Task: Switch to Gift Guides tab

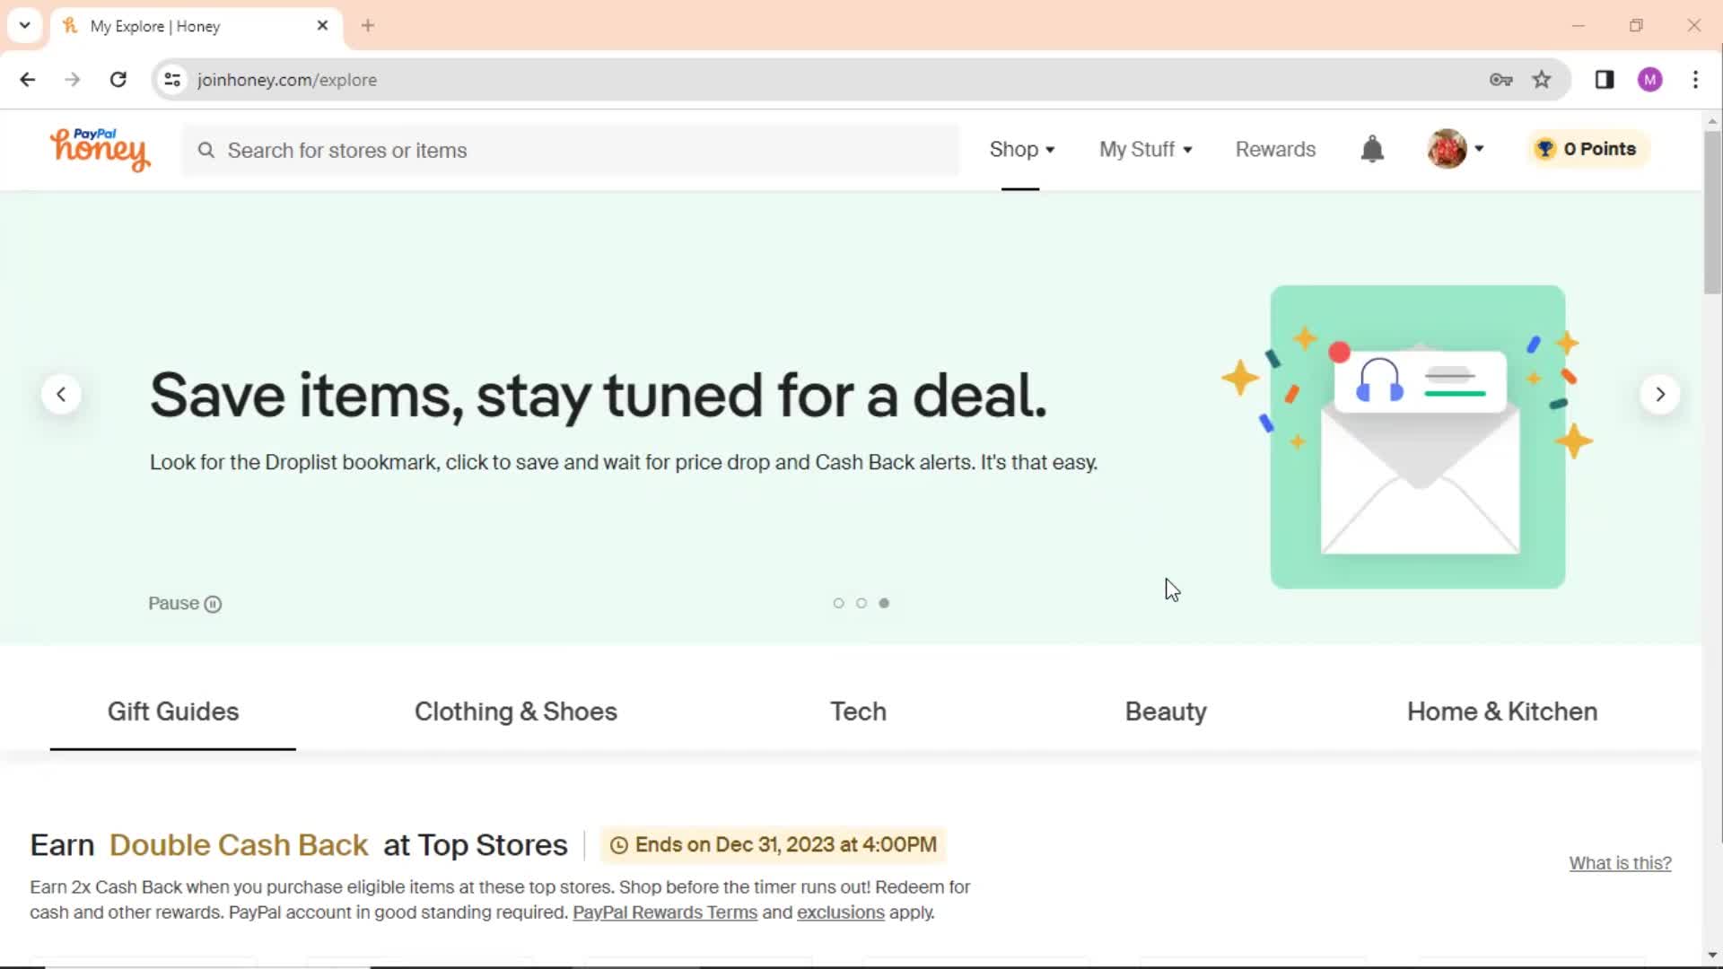Action: pos(173,711)
